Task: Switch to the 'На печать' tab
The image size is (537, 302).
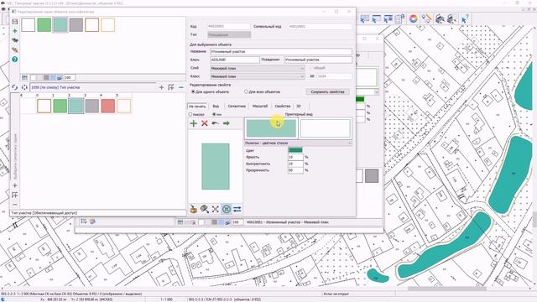Action: (x=197, y=107)
